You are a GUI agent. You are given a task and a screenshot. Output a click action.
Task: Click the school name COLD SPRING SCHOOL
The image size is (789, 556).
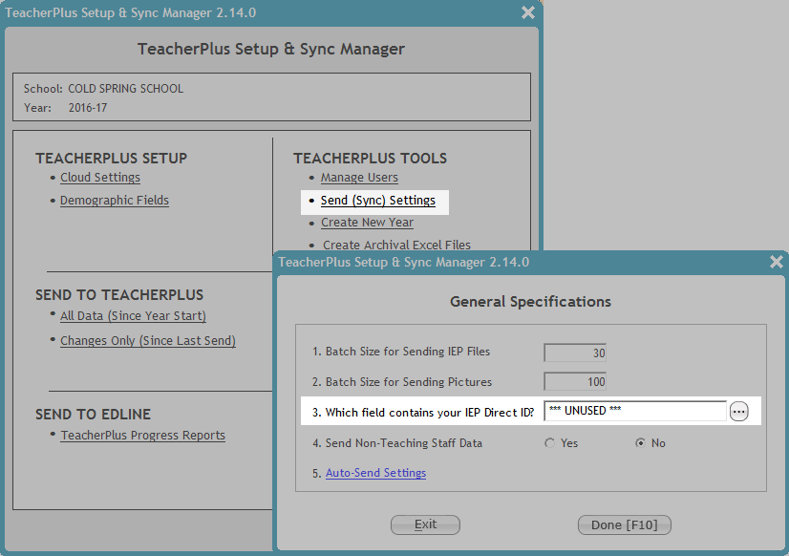point(126,89)
